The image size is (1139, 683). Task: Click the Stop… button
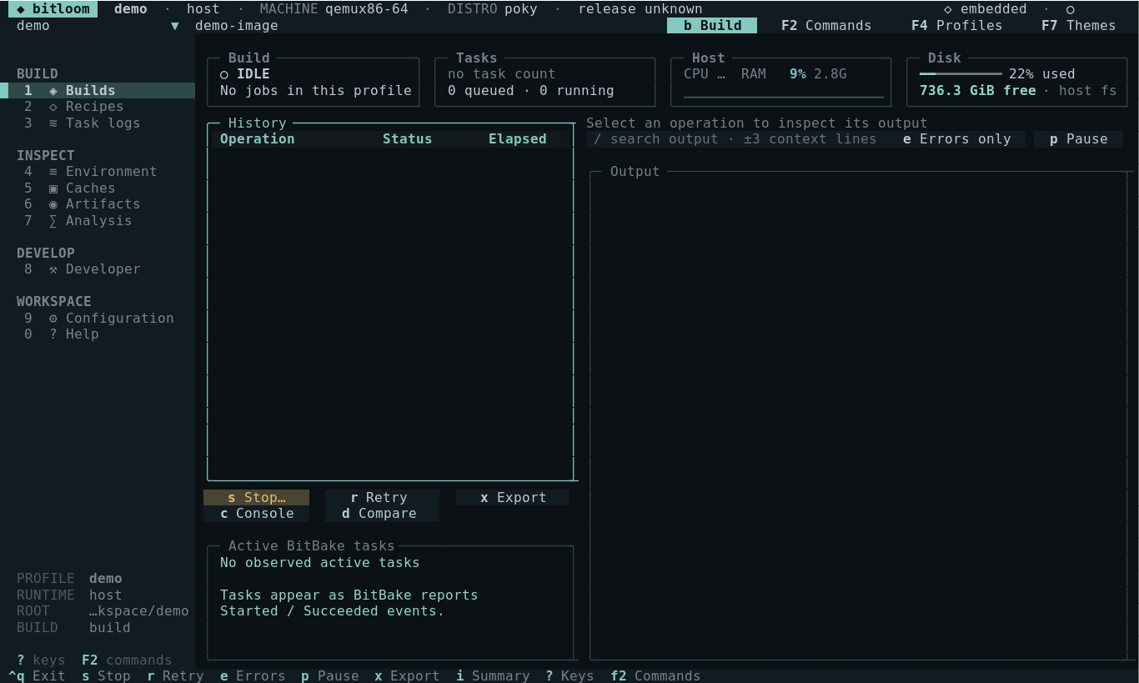point(256,498)
